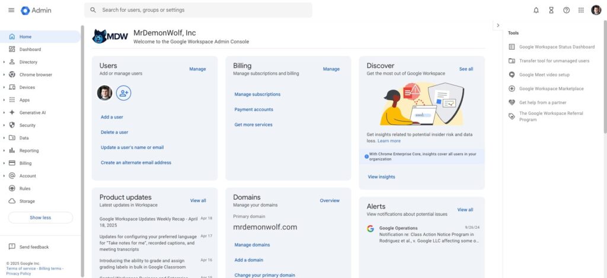Collapse the Tools side panel

(x=498, y=25)
